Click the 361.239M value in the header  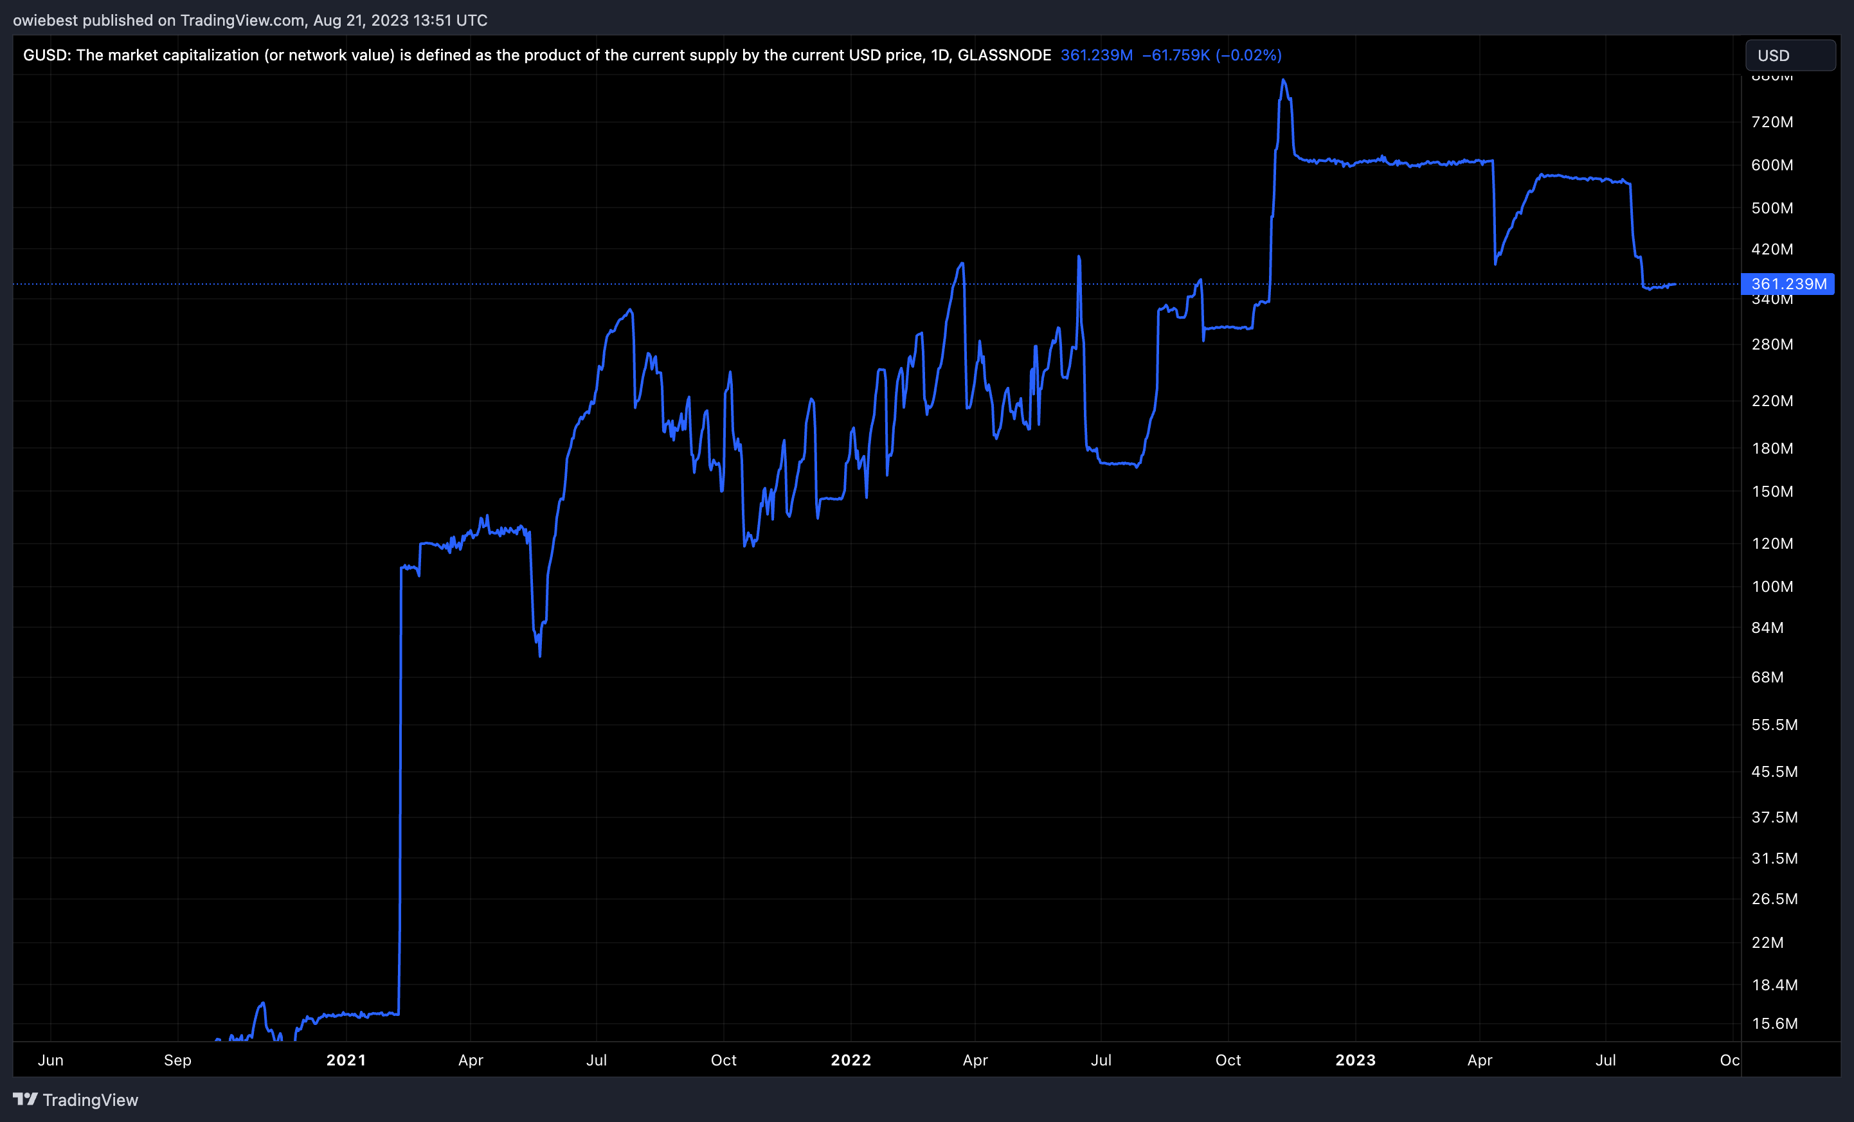pyautogui.click(x=1096, y=55)
